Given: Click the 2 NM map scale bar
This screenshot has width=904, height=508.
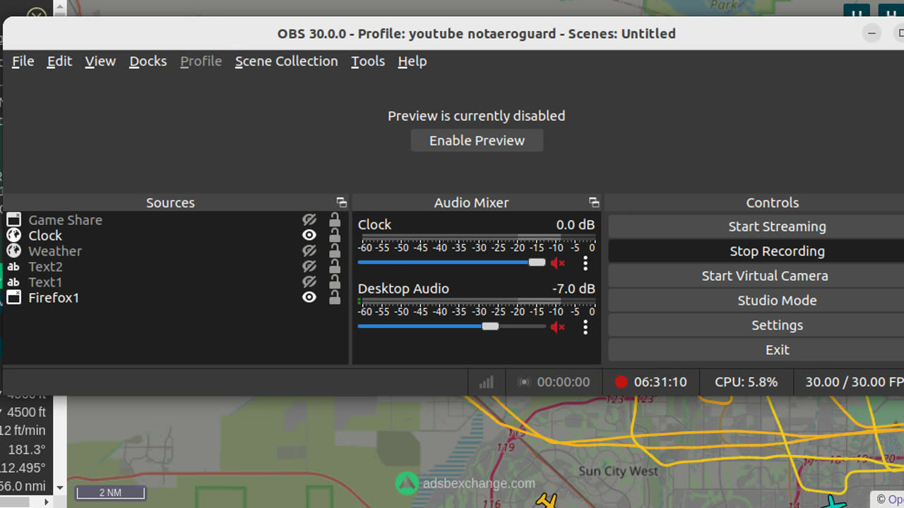Looking at the screenshot, I should [110, 492].
